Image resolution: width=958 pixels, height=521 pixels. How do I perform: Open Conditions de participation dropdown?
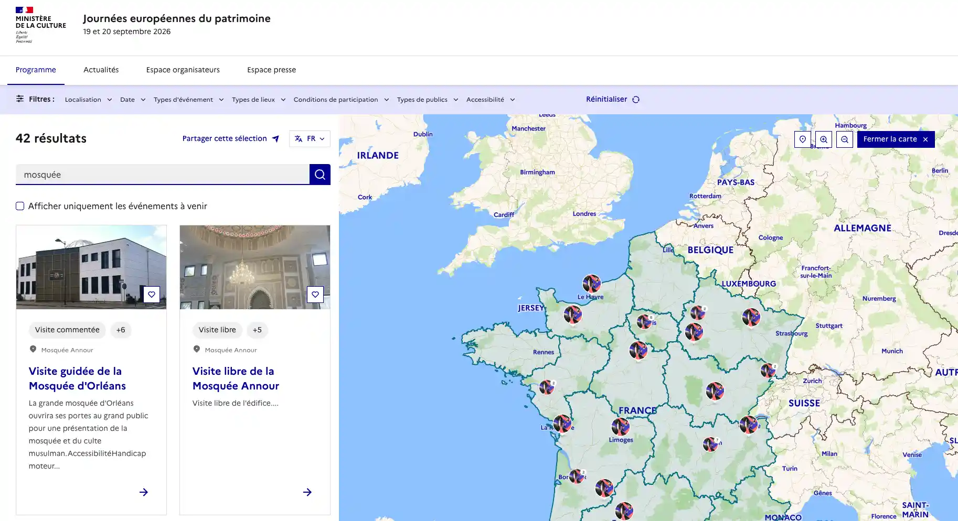[341, 100]
